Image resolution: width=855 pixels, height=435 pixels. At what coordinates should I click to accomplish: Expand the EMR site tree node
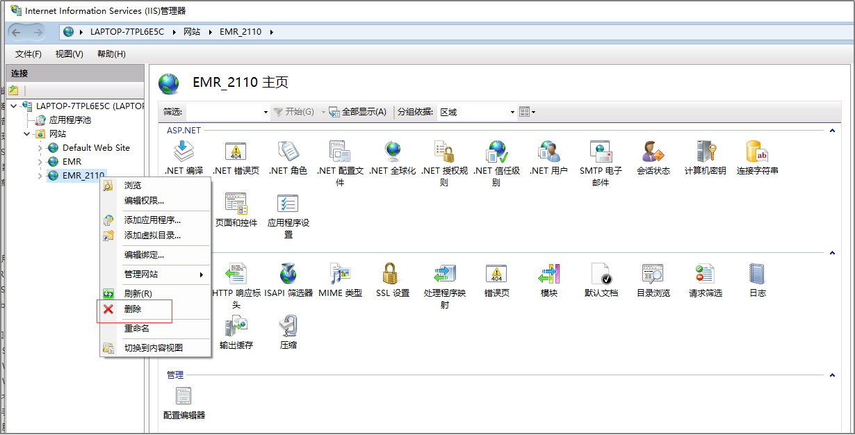(40, 162)
